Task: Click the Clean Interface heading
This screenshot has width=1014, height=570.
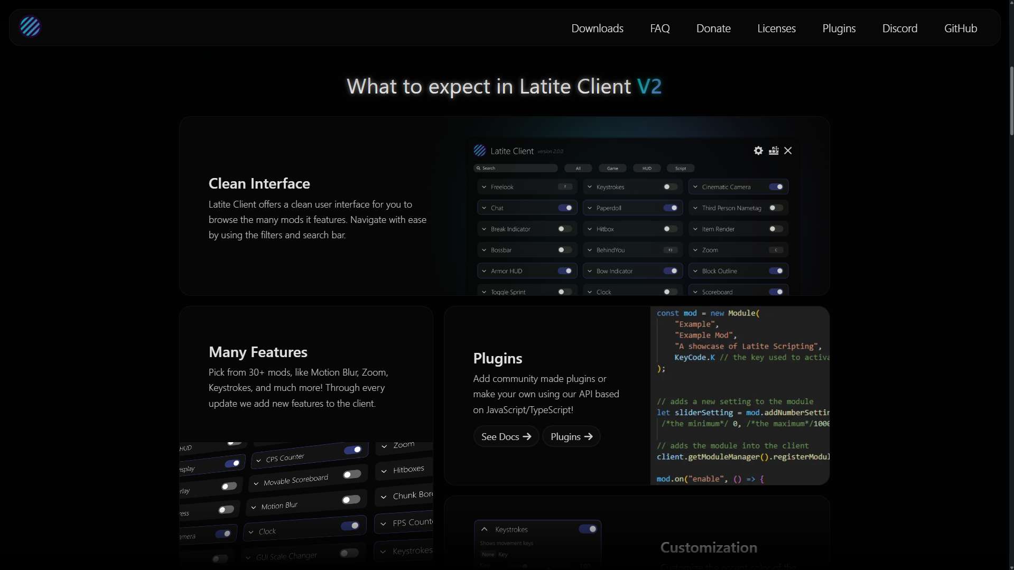Action: [x=259, y=183]
